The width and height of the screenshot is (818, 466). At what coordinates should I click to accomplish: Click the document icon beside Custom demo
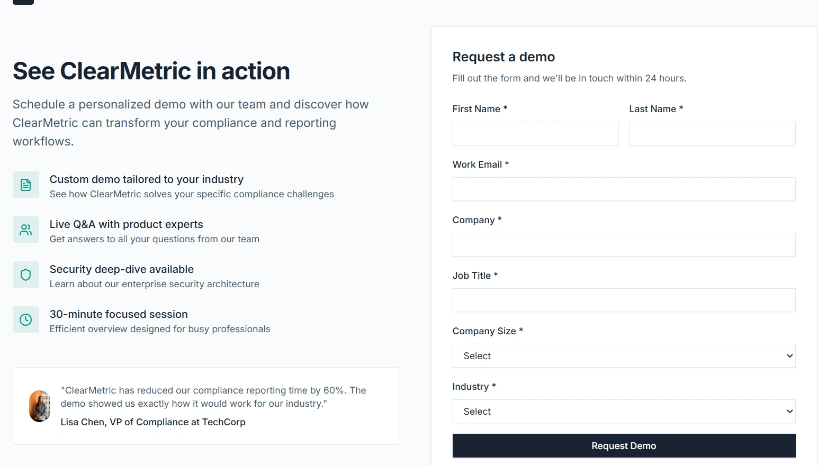pos(26,185)
